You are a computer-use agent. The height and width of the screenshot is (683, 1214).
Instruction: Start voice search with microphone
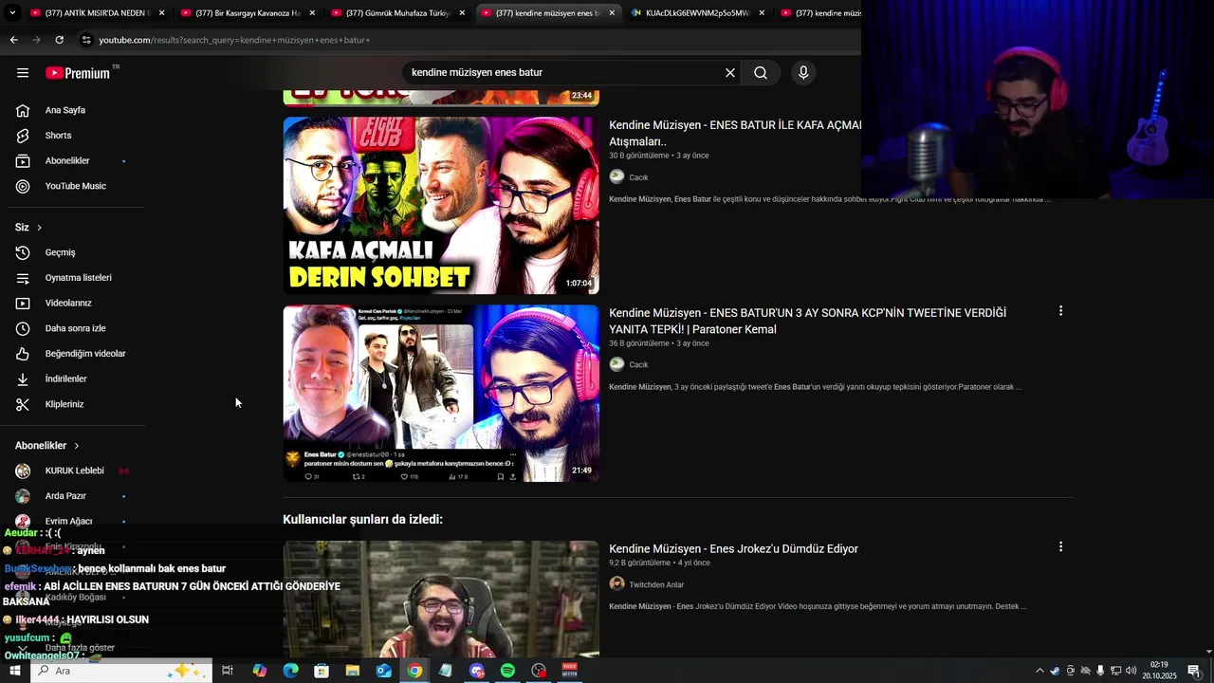click(x=803, y=73)
